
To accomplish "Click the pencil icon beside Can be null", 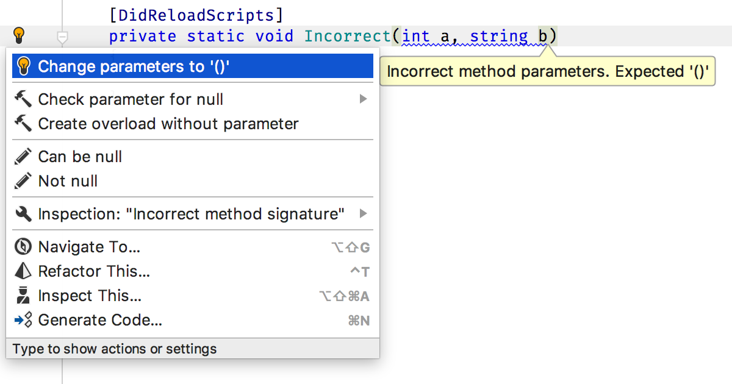I will (x=23, y=157).
